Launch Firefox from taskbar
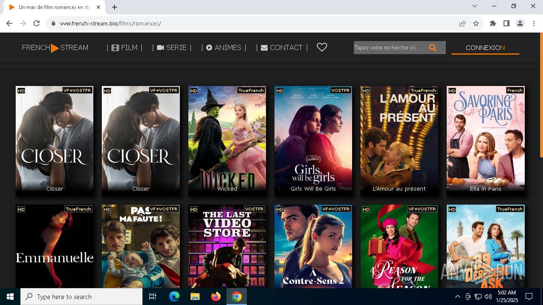The width and height of the screenshot is (543, 305). tap(216, 297)
